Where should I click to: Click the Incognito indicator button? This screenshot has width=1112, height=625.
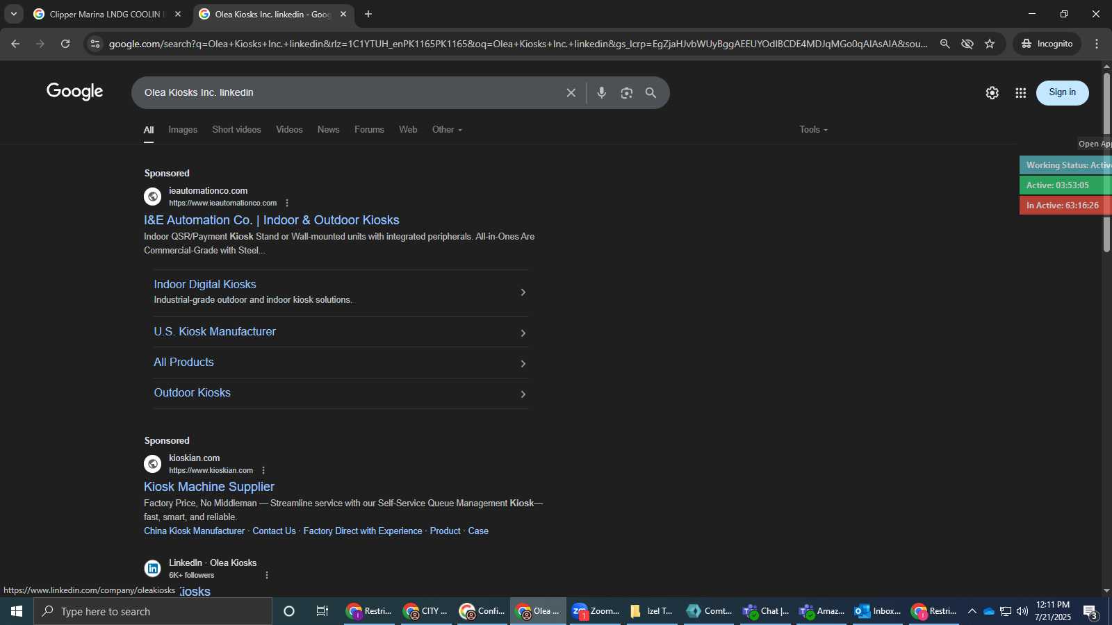1047,44
